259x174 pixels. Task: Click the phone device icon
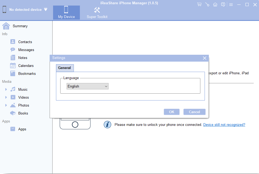click(5, 9)
